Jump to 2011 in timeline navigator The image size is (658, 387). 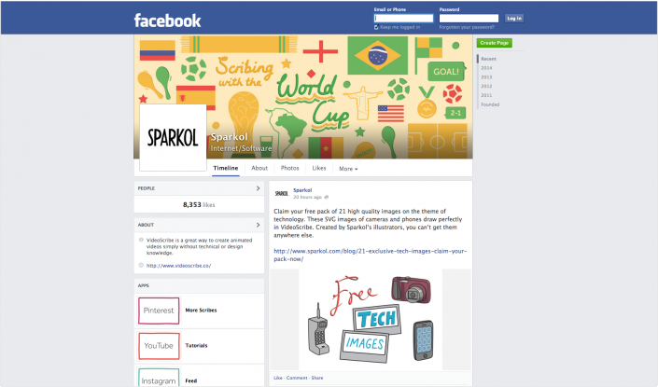(486, 96)
